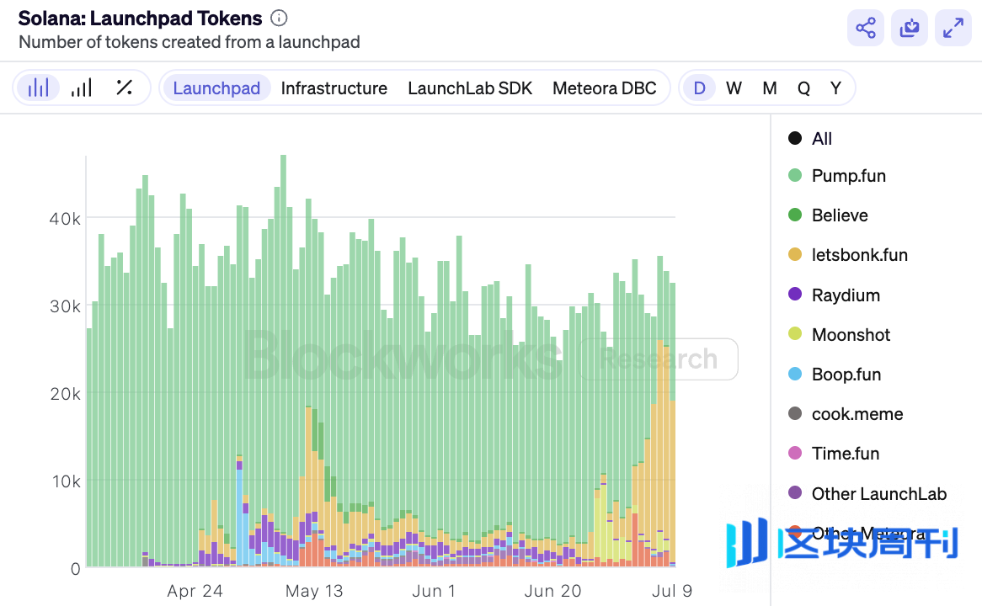The height and width of the screenshot is (606, 982).
Task: Toggle Moonshot series visibility
Action: pyautogui.click(x=839, y=334)
